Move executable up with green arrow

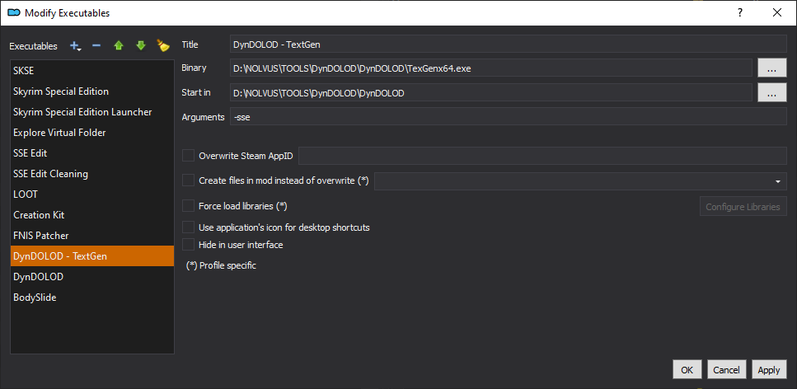[x=119, y=46]
